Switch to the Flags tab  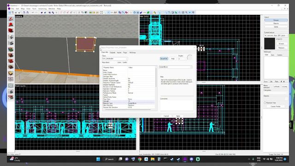125,53
